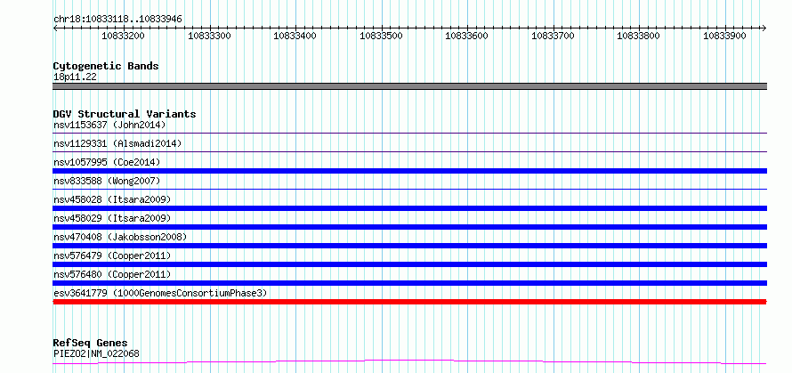Click the left arrow end of the ruler
The width and height of the screenshot is (792, 373).
click(55, 28)
